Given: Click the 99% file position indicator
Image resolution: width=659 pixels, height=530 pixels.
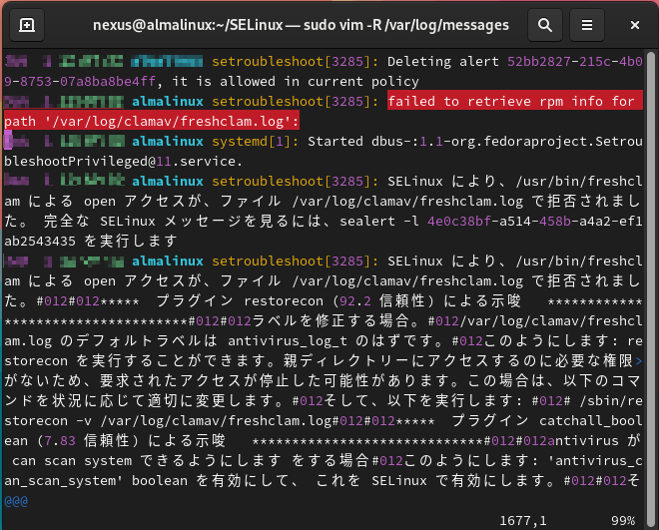Looking at the screenshot, I should pos(623,520).
